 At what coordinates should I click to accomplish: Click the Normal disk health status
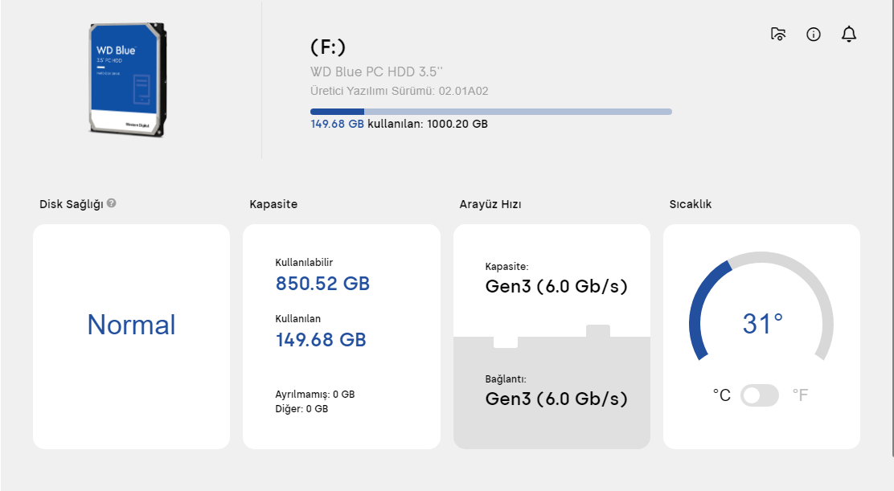pyautogui.click(x=131, y=325)
